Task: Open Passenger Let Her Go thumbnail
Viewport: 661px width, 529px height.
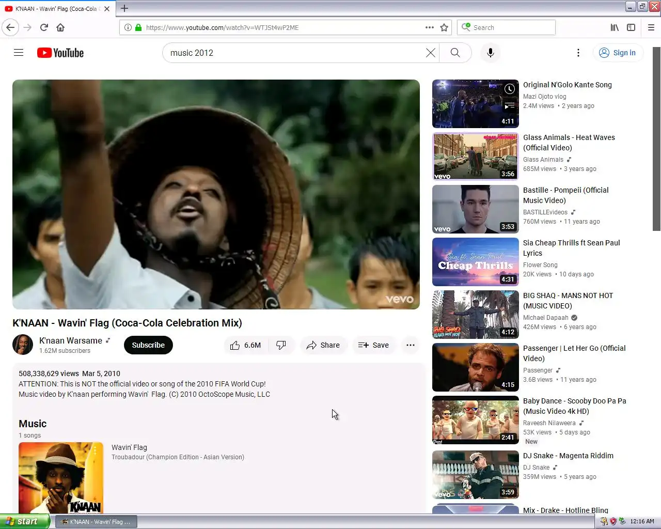Action: [475, 367]
